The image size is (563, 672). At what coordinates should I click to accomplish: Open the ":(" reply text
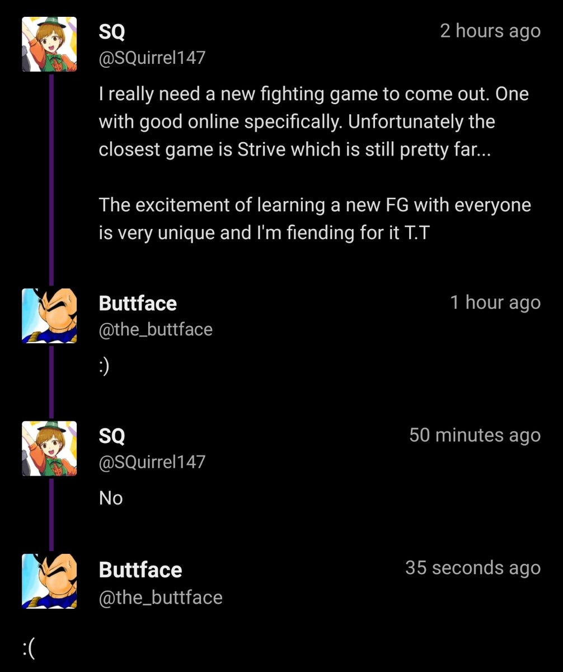coord(29,650)
